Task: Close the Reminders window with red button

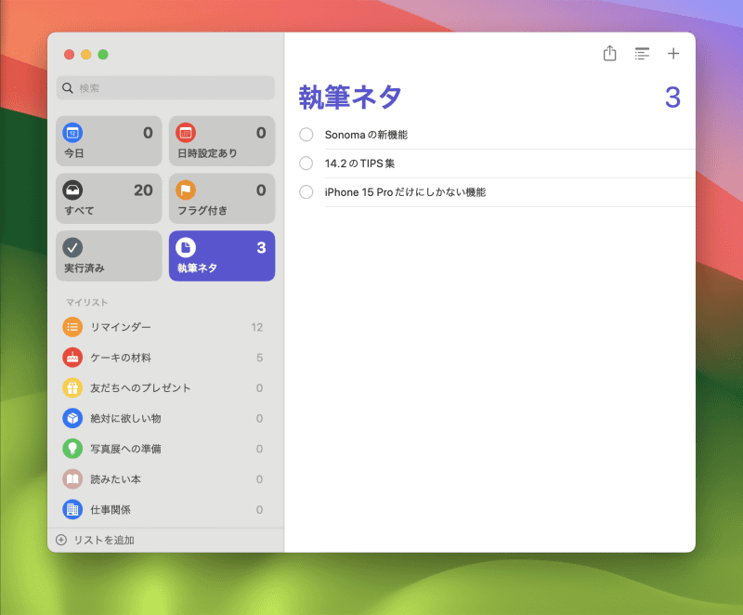Action: (x=69, y=55)
